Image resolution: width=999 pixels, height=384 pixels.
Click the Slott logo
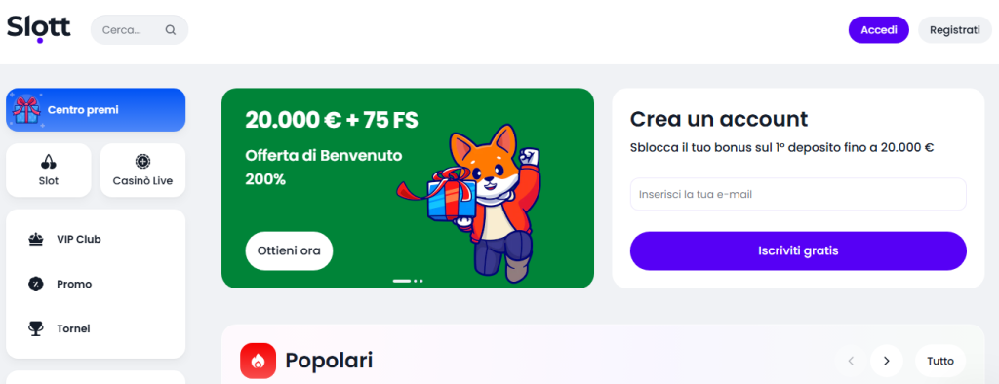click(x=38, y=28)
